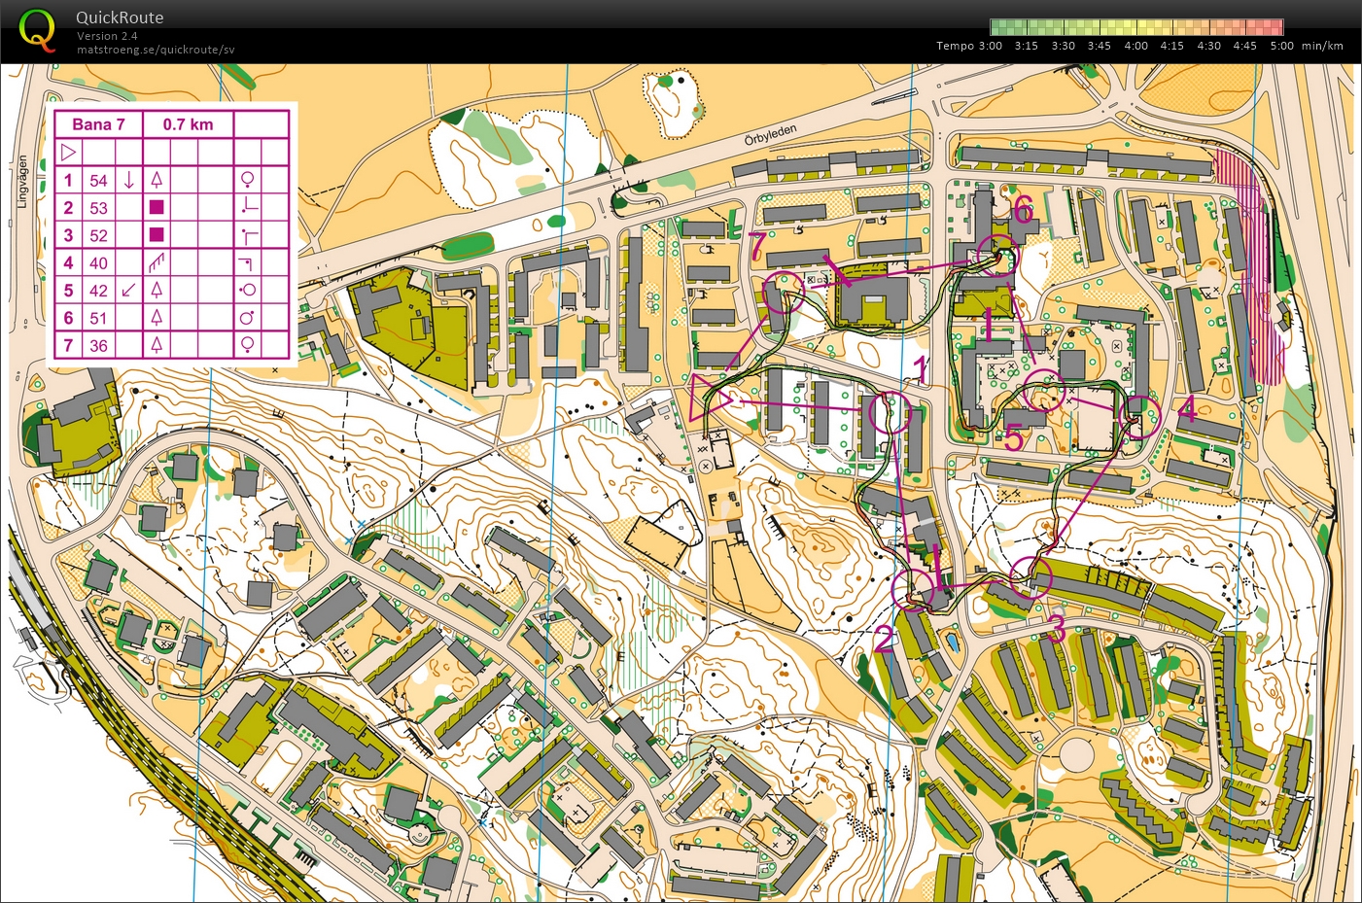
Task: Click control code "42" in the table
Action: (x=98, y=290)
